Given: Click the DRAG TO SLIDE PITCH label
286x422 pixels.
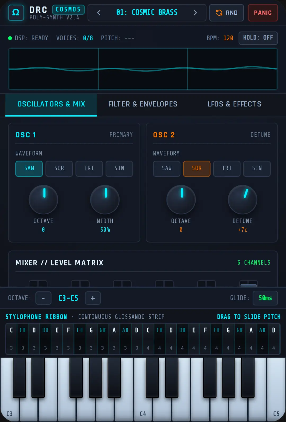Looking at the screenshot, I should pos(249,317).
